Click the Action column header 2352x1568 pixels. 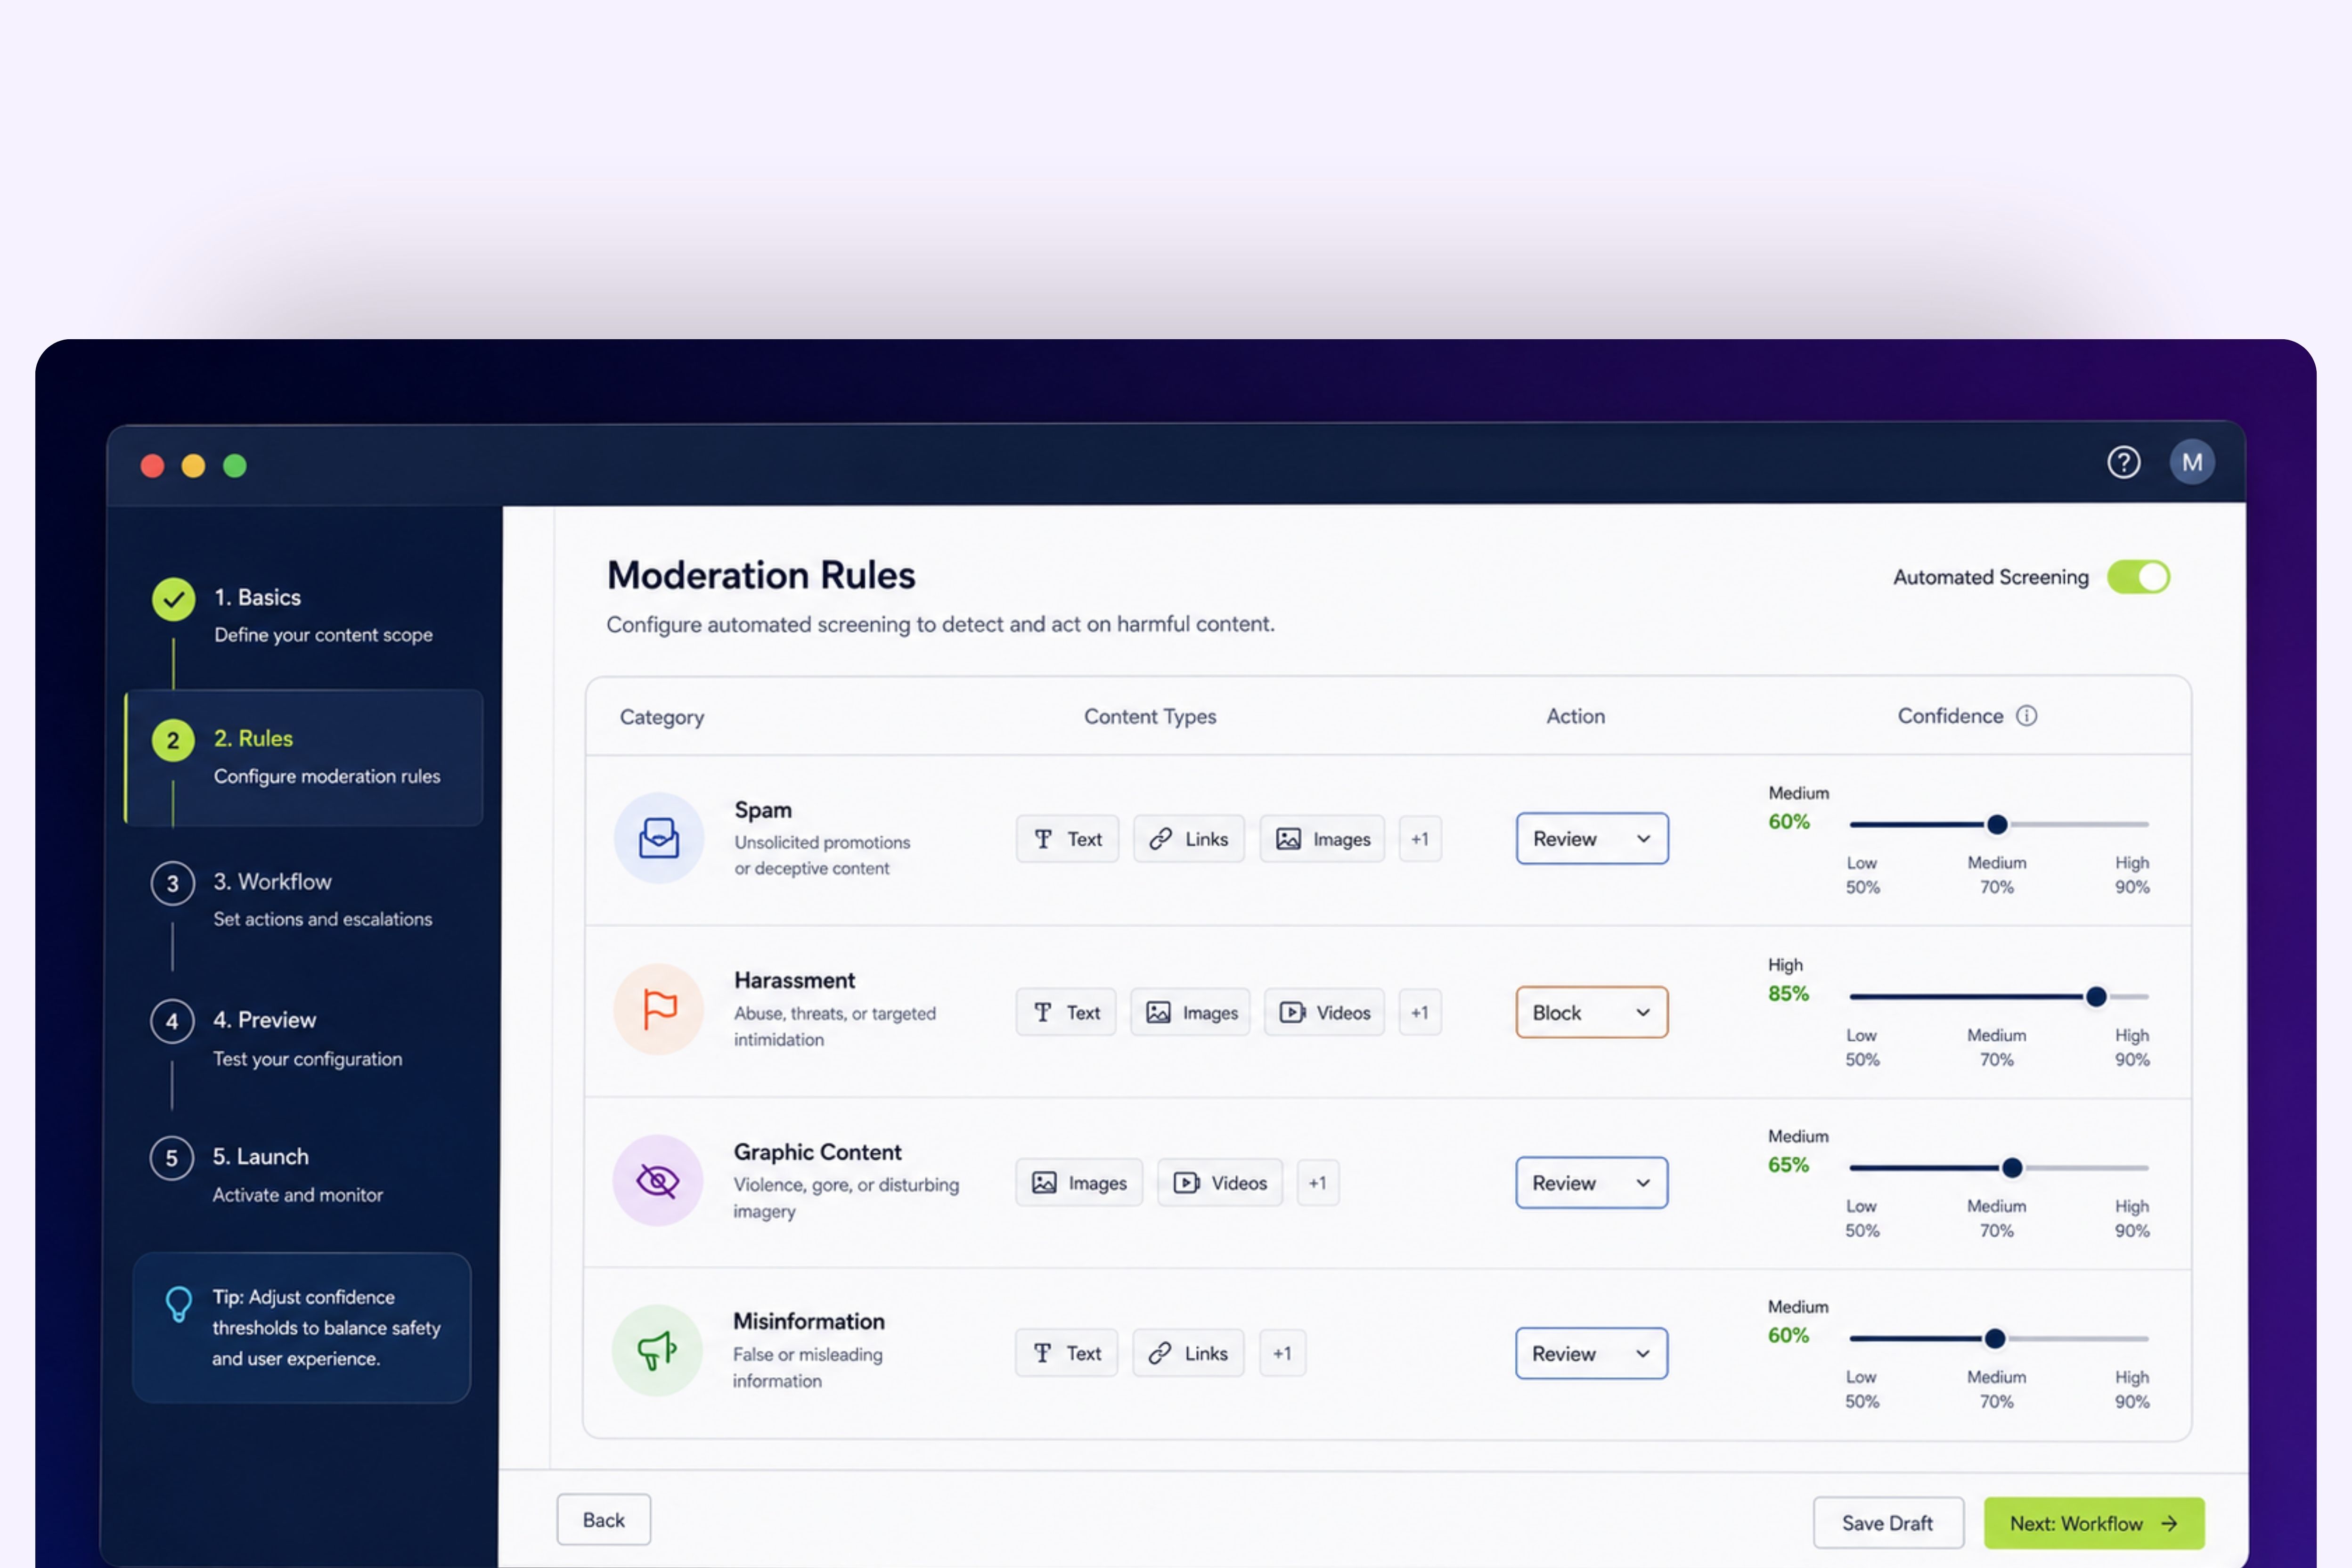pyautogui.click(x=1575, y=716)
